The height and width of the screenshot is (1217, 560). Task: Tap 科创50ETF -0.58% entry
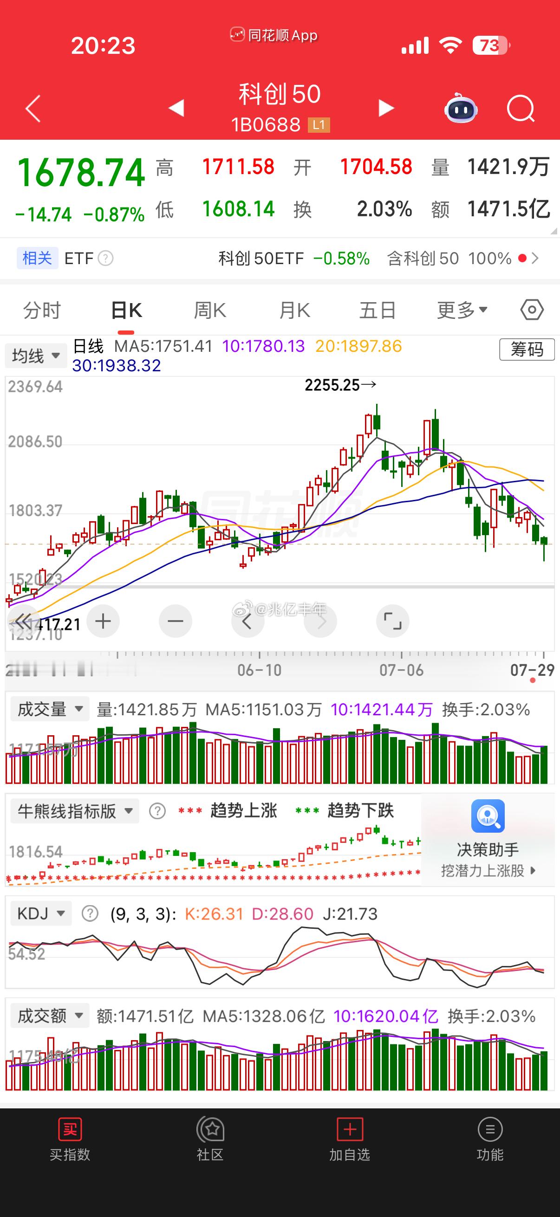pyautogui.click(x=293, y=259)
